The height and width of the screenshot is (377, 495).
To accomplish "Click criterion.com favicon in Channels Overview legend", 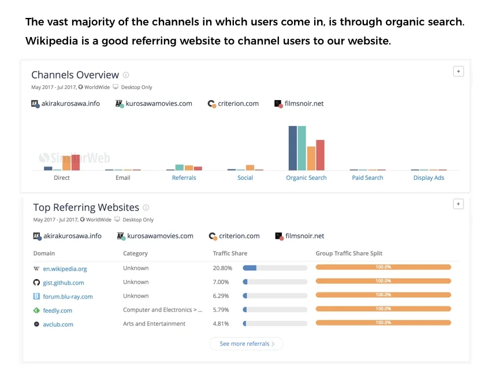I will (212, 104).
